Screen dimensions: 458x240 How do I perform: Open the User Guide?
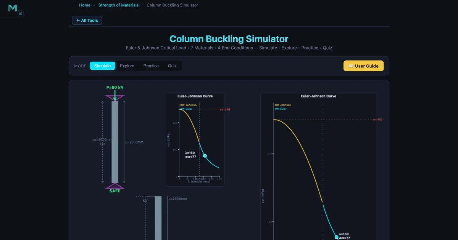[x=363, y=66]
